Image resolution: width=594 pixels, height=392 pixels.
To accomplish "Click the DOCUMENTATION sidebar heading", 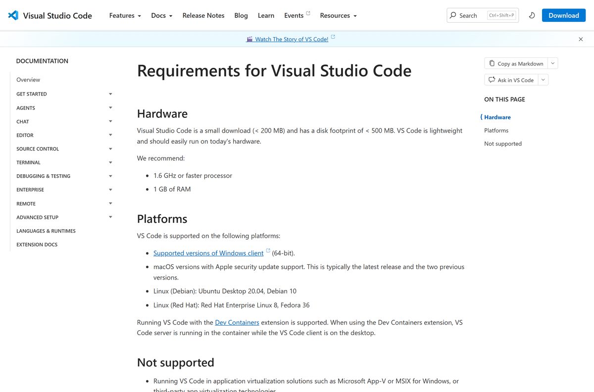I will click(x=42, y=61).
